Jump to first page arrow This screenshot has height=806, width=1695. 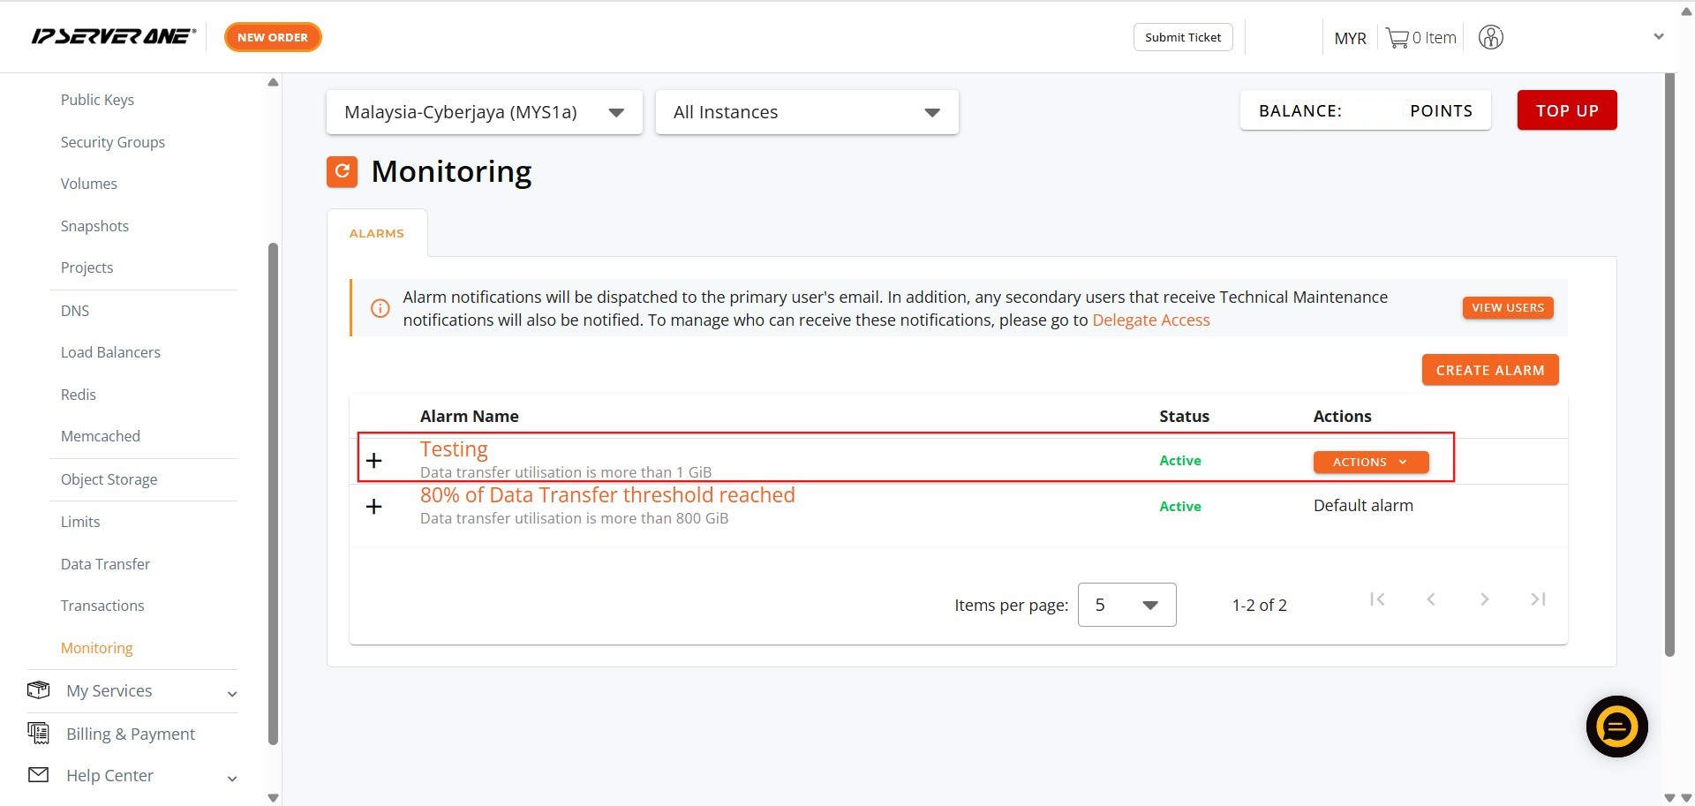(x=1377, y=599)
